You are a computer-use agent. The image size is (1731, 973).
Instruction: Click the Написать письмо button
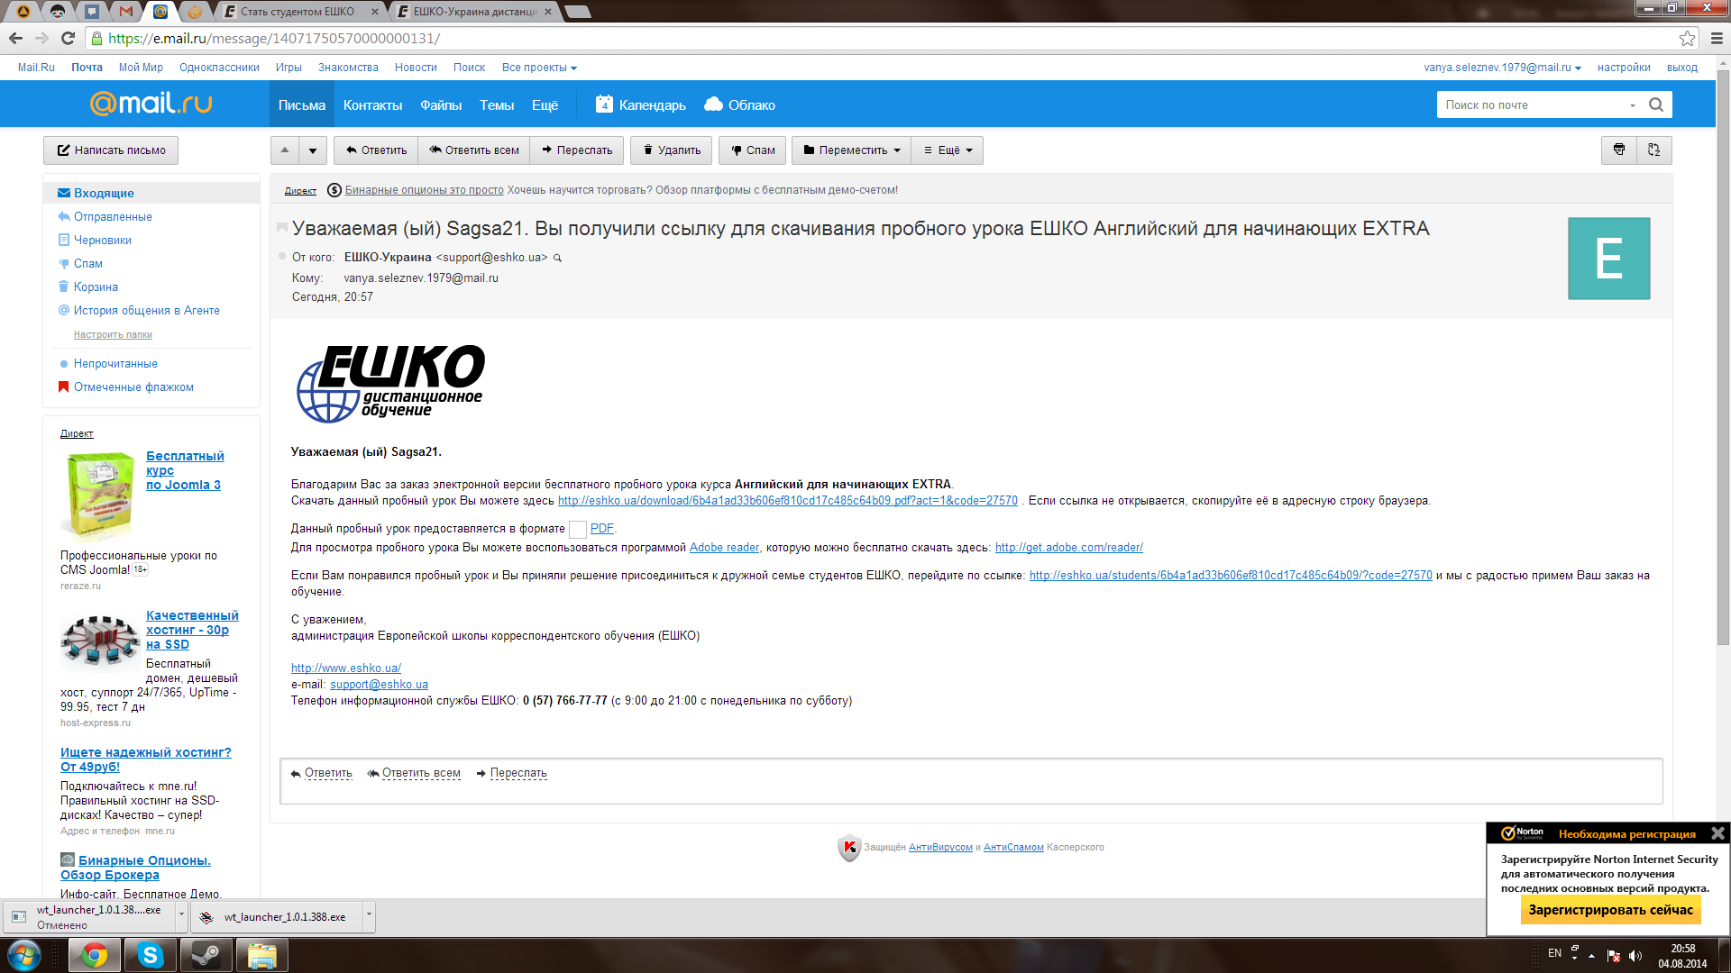tap(111, 150)
